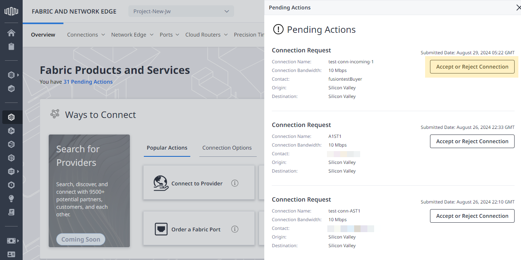Viewport: 521px width, 260px height.
Task: Open the document icon in the sidebar
Action: click(11, 212)
